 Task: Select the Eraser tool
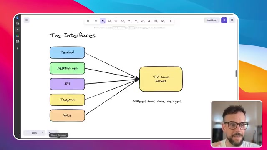click(x=162, y=21)
